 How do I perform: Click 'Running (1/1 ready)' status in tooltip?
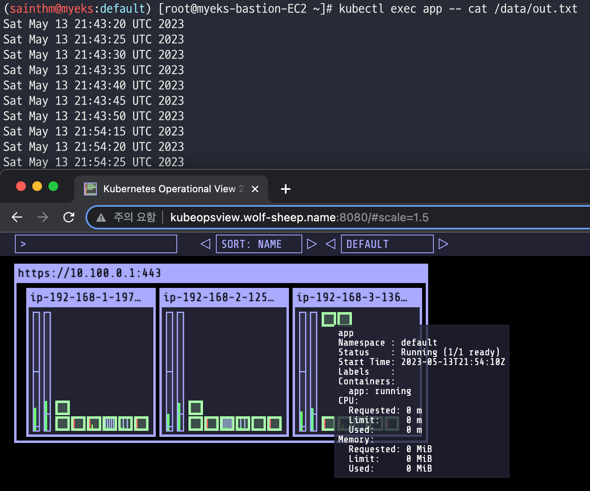coord(450,352)
